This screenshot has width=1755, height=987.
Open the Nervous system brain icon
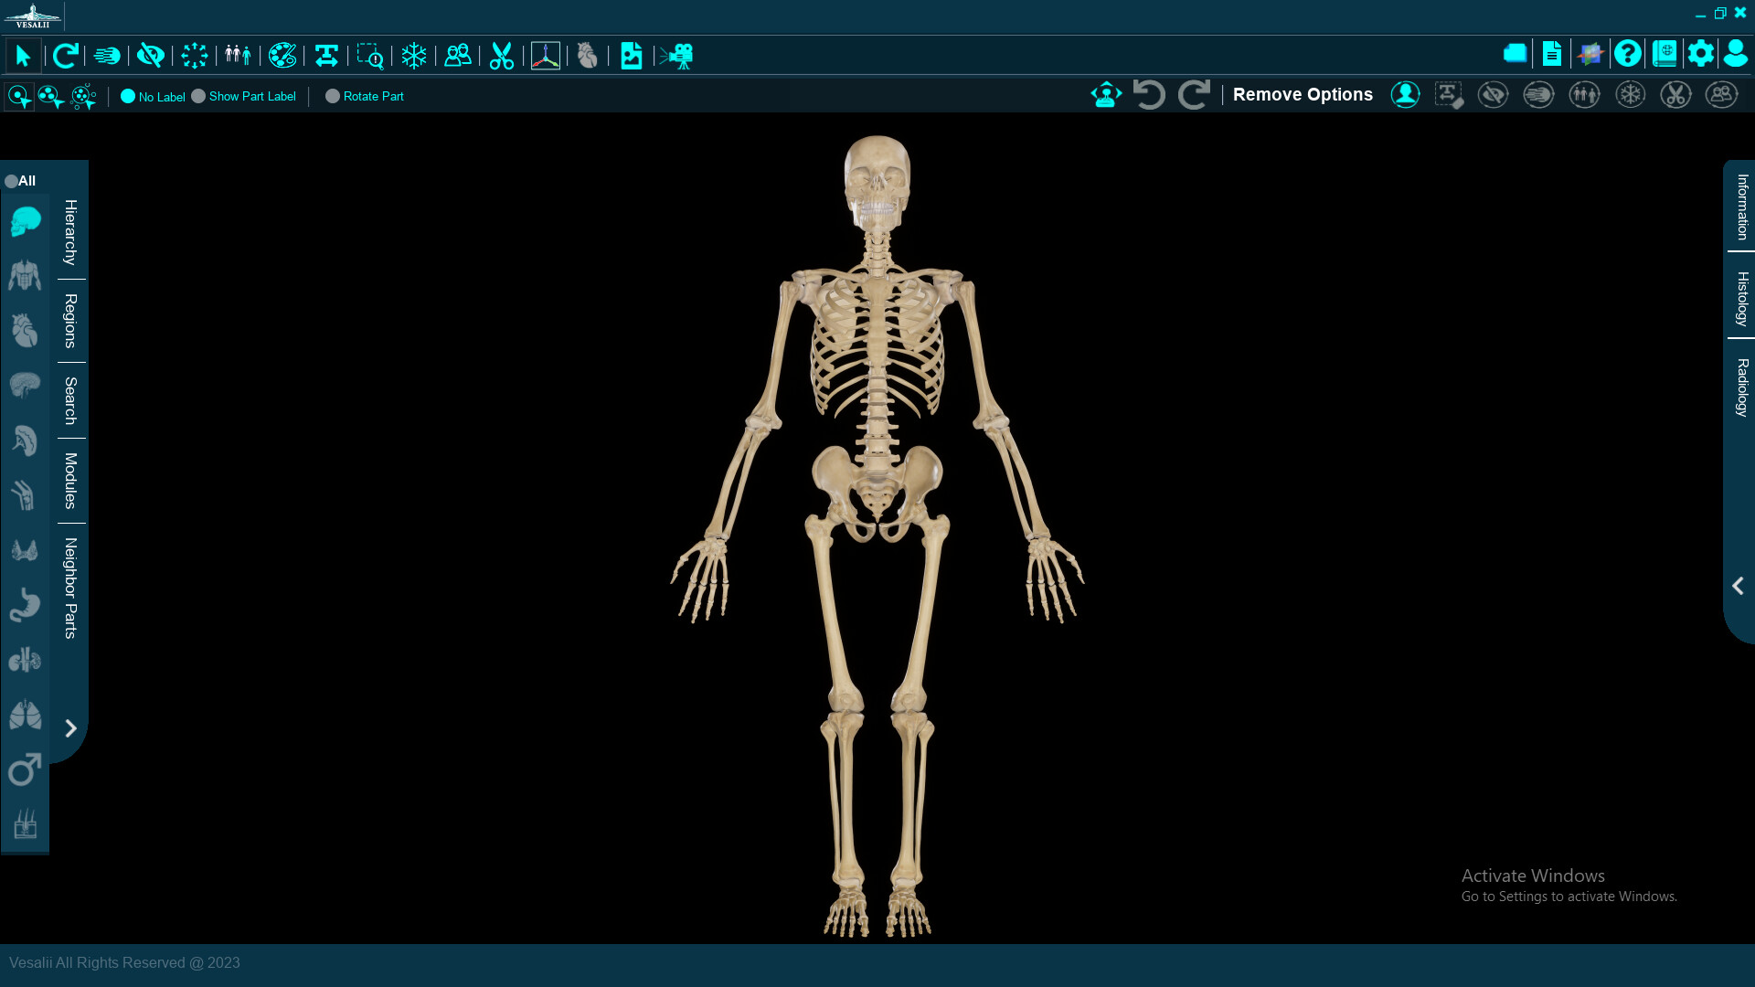point(24,386)
